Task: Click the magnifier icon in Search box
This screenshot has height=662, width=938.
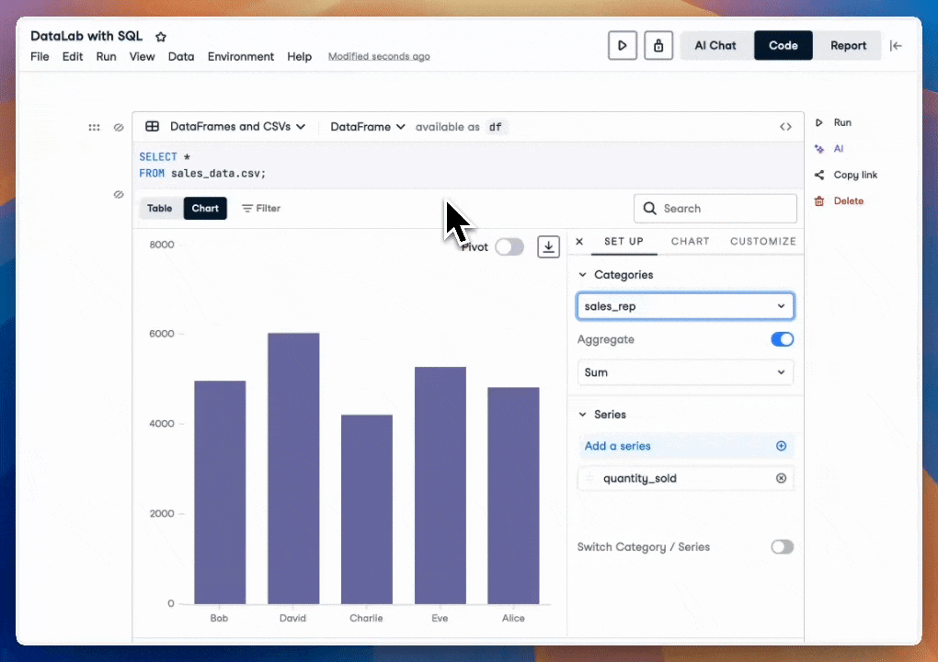Action: (x=649, y=208)
